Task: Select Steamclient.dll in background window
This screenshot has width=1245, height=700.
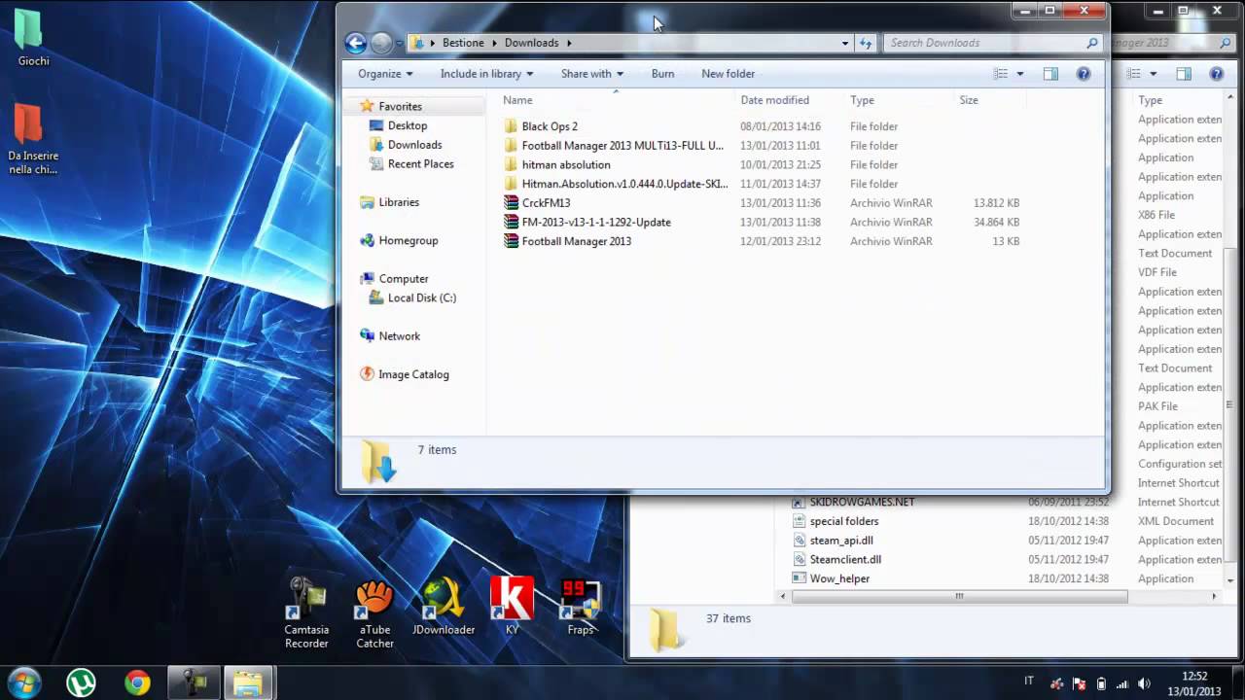Action: [845, 559]
